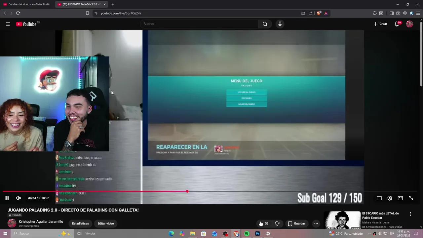
Task: Unmute the video with the speaker icon
Action: pos(19,198)
